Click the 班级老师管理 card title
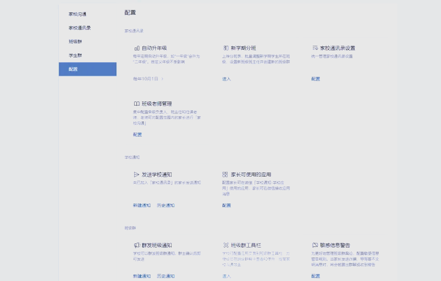The width and height of the screenshot is (441, 281). pos(156,104)
